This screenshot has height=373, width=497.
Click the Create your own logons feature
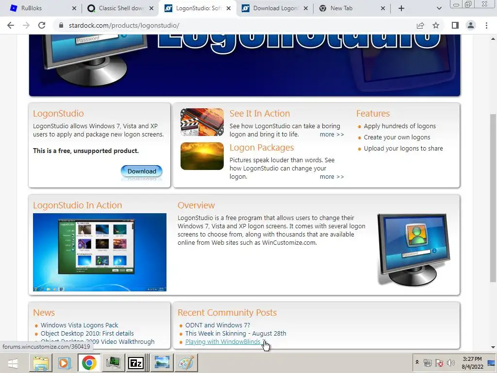(x=397, y=137)
